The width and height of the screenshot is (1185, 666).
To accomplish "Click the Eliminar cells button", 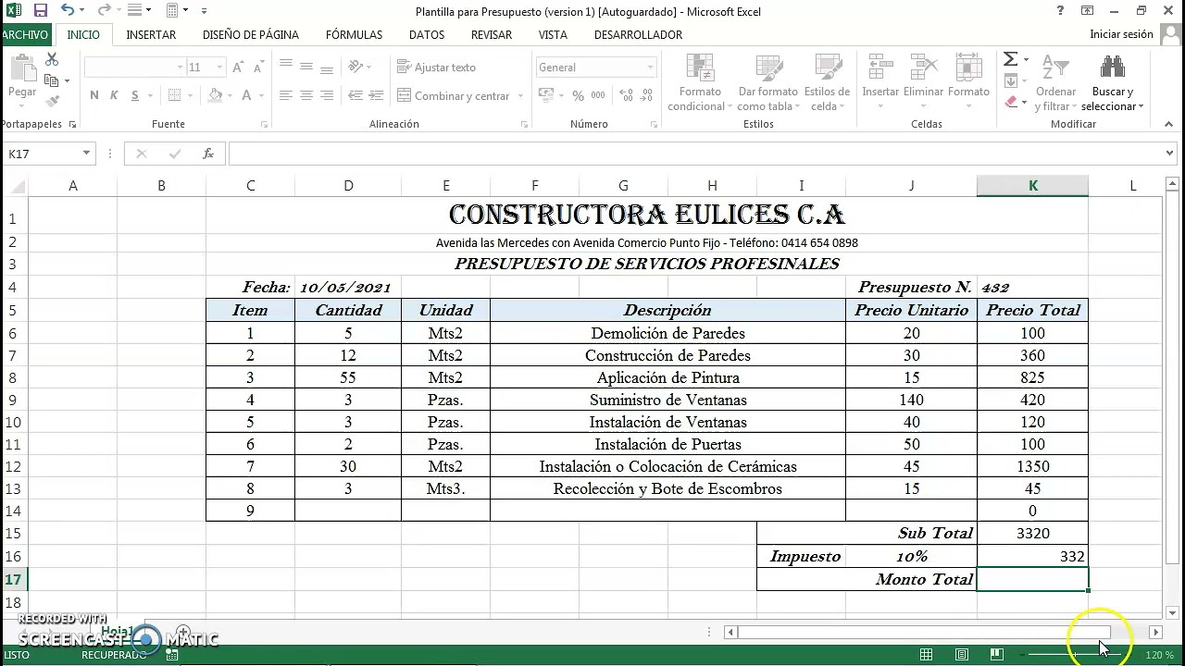I will pos(923,83).
